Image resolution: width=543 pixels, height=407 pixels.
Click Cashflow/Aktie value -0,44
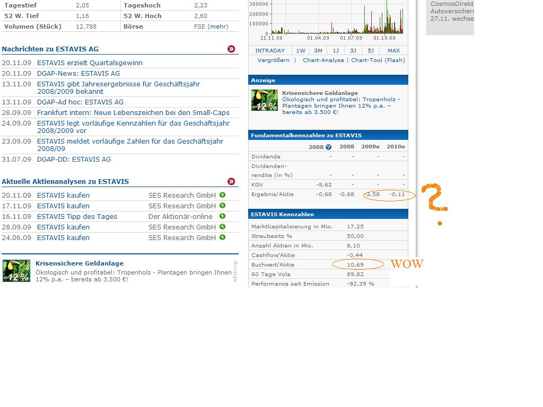pos(355,255)
